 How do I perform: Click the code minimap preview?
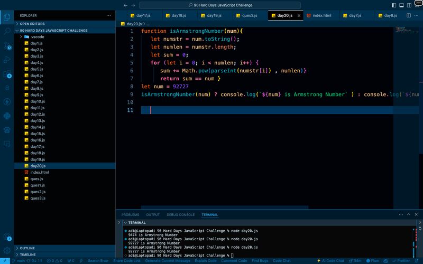pos(407,30)
